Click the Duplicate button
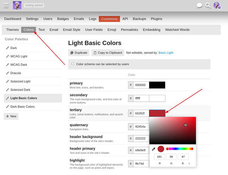This screenshot has width=228, height=175. pos(79,53)
